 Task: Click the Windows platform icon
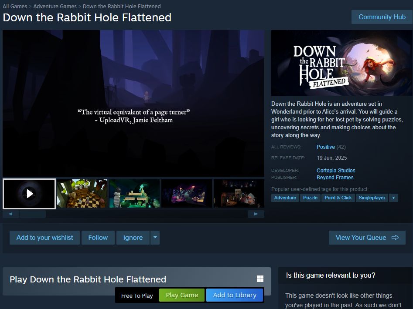[x=260, y=279]
